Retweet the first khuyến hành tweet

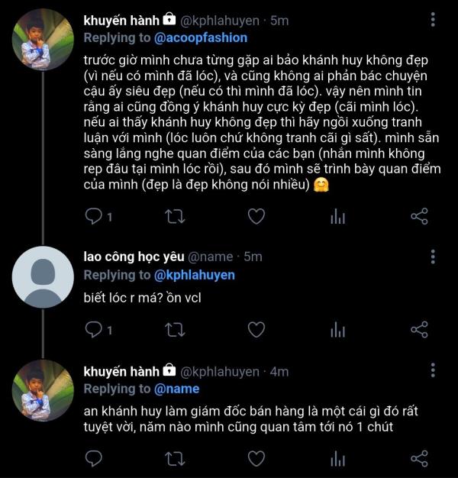pos(175,217)
